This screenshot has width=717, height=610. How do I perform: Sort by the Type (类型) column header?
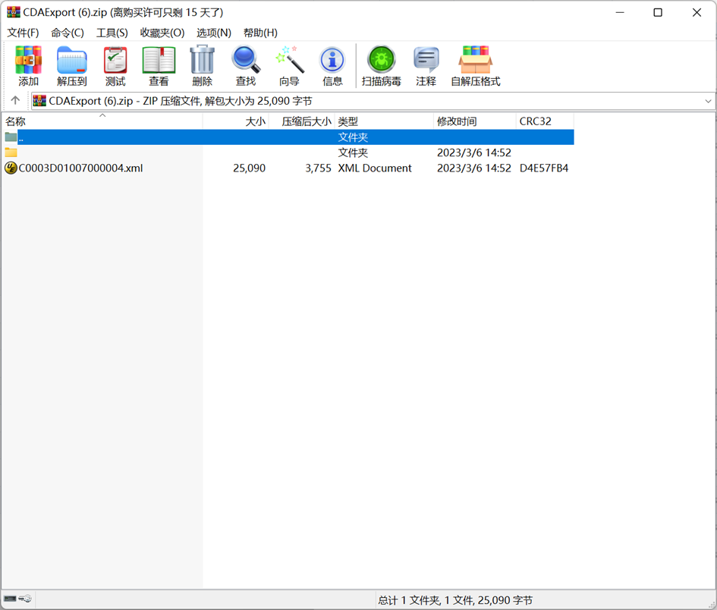(x=384, y=121)
